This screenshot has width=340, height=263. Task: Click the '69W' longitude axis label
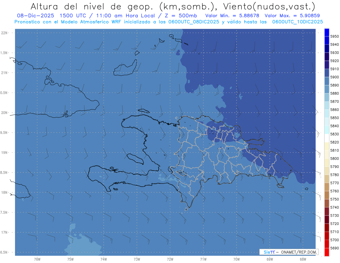269,259
